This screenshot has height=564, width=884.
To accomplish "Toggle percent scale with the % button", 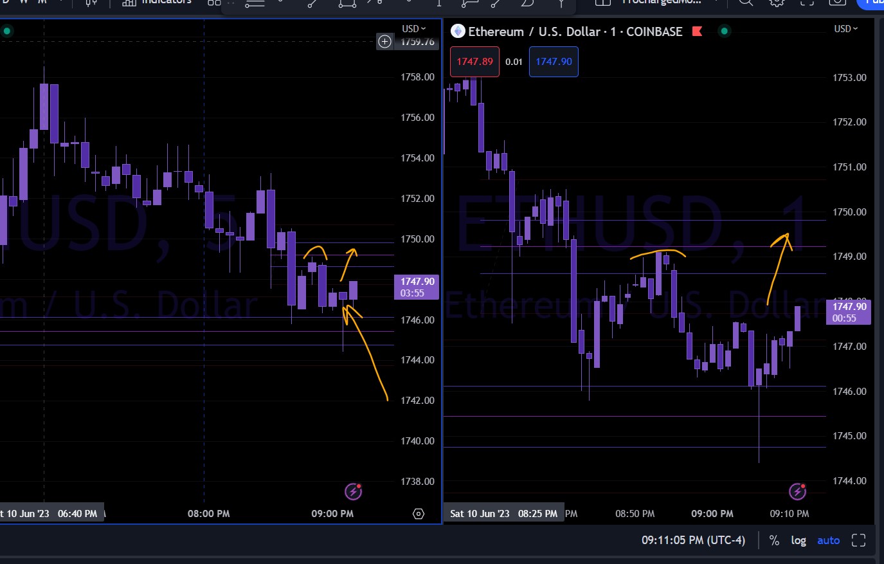I will tap(775, 540).
